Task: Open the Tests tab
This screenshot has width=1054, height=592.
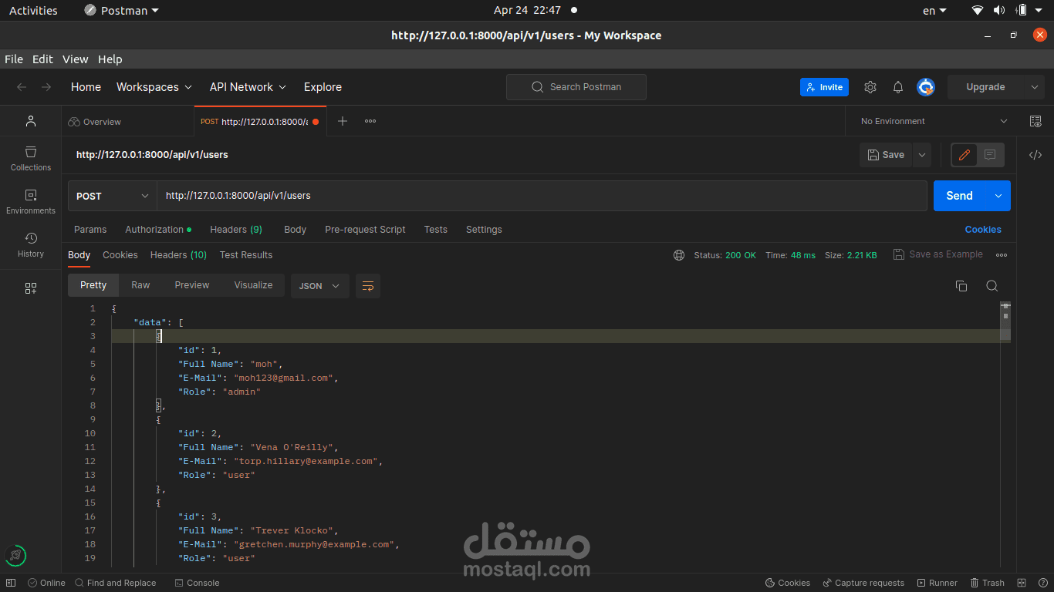Action: [436, 230]
